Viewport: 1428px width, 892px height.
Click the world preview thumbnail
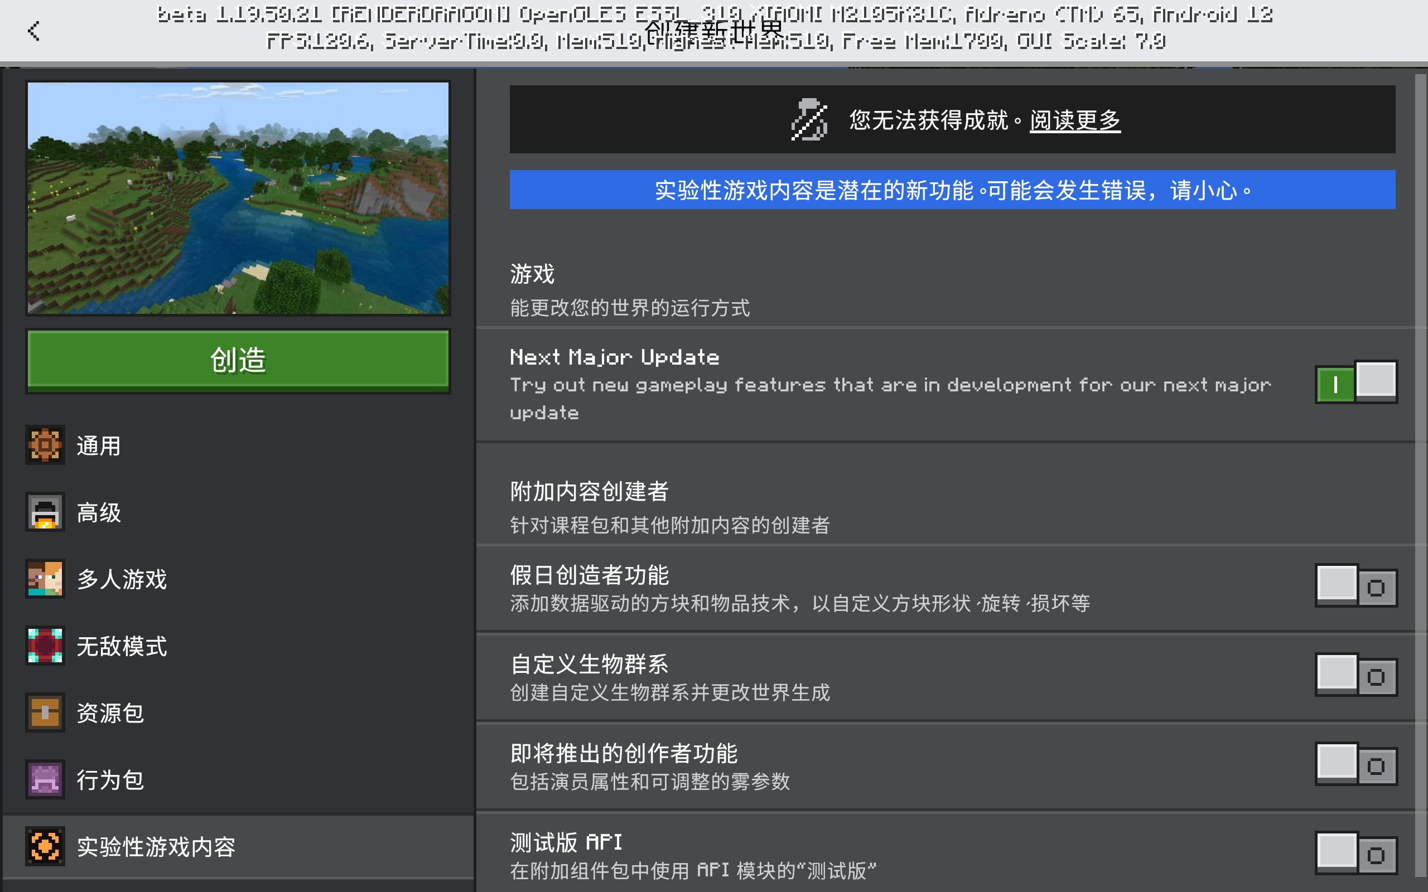click(238, 197)
